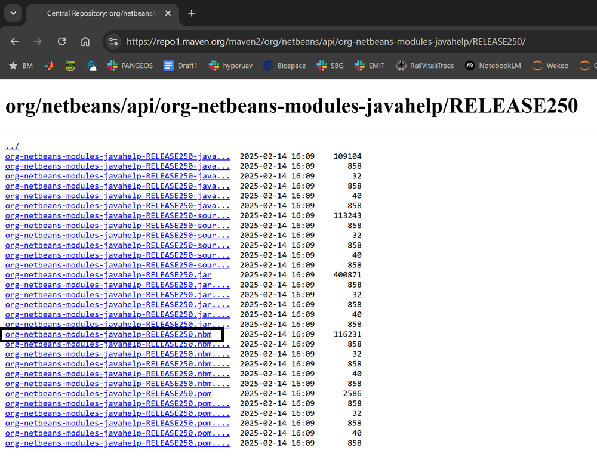The image size is (597, 466).
Task: Open a new browser tab
Action: pos(192,13)
